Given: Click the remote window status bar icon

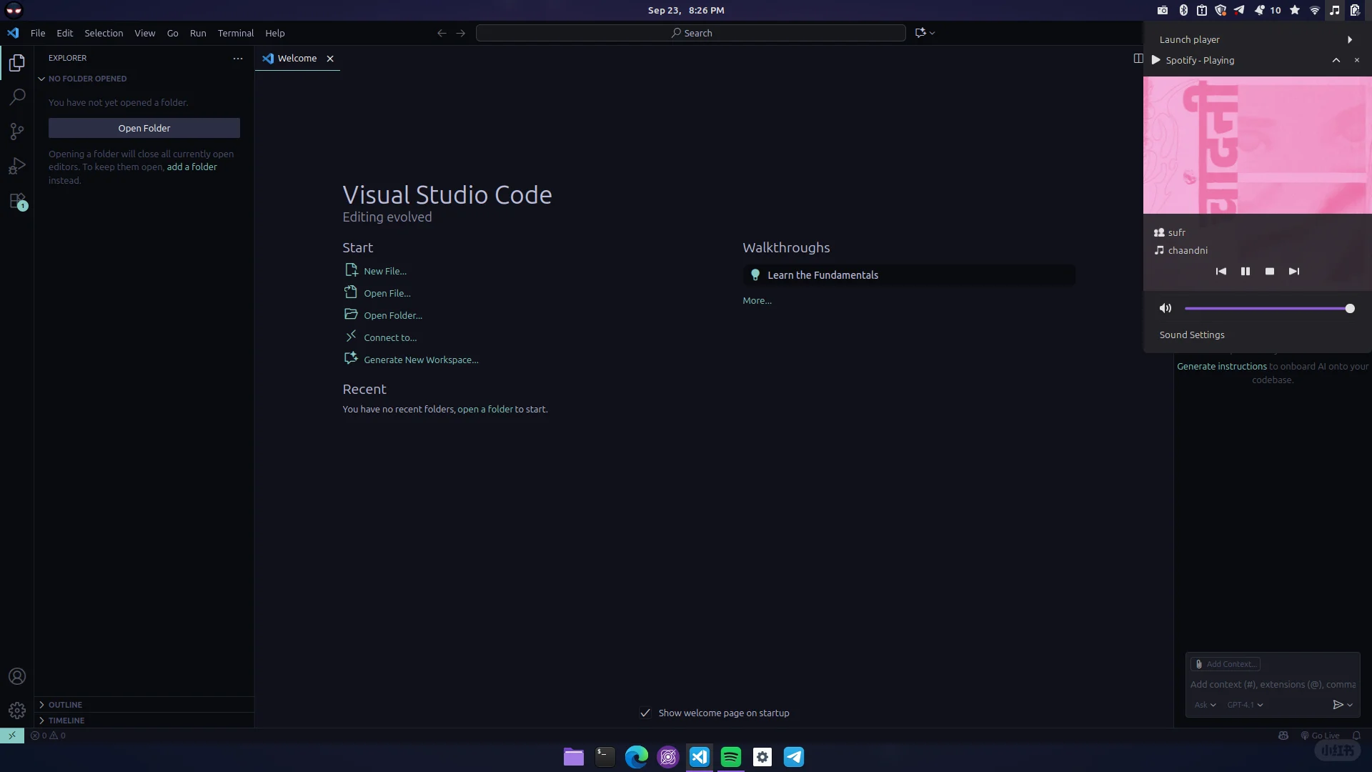Looking at the screenshot, I should (12, 735).
